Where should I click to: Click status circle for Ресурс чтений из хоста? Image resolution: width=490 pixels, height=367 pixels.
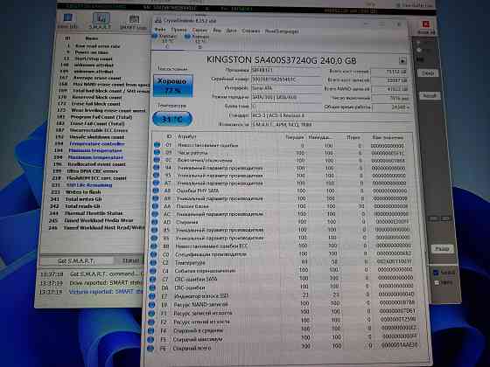coord(151,322)
